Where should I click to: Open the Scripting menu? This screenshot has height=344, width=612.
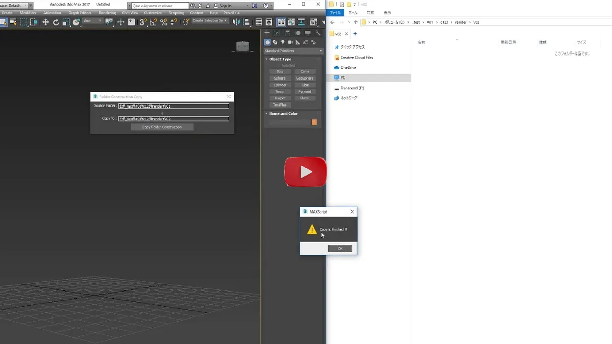[176, 13]
